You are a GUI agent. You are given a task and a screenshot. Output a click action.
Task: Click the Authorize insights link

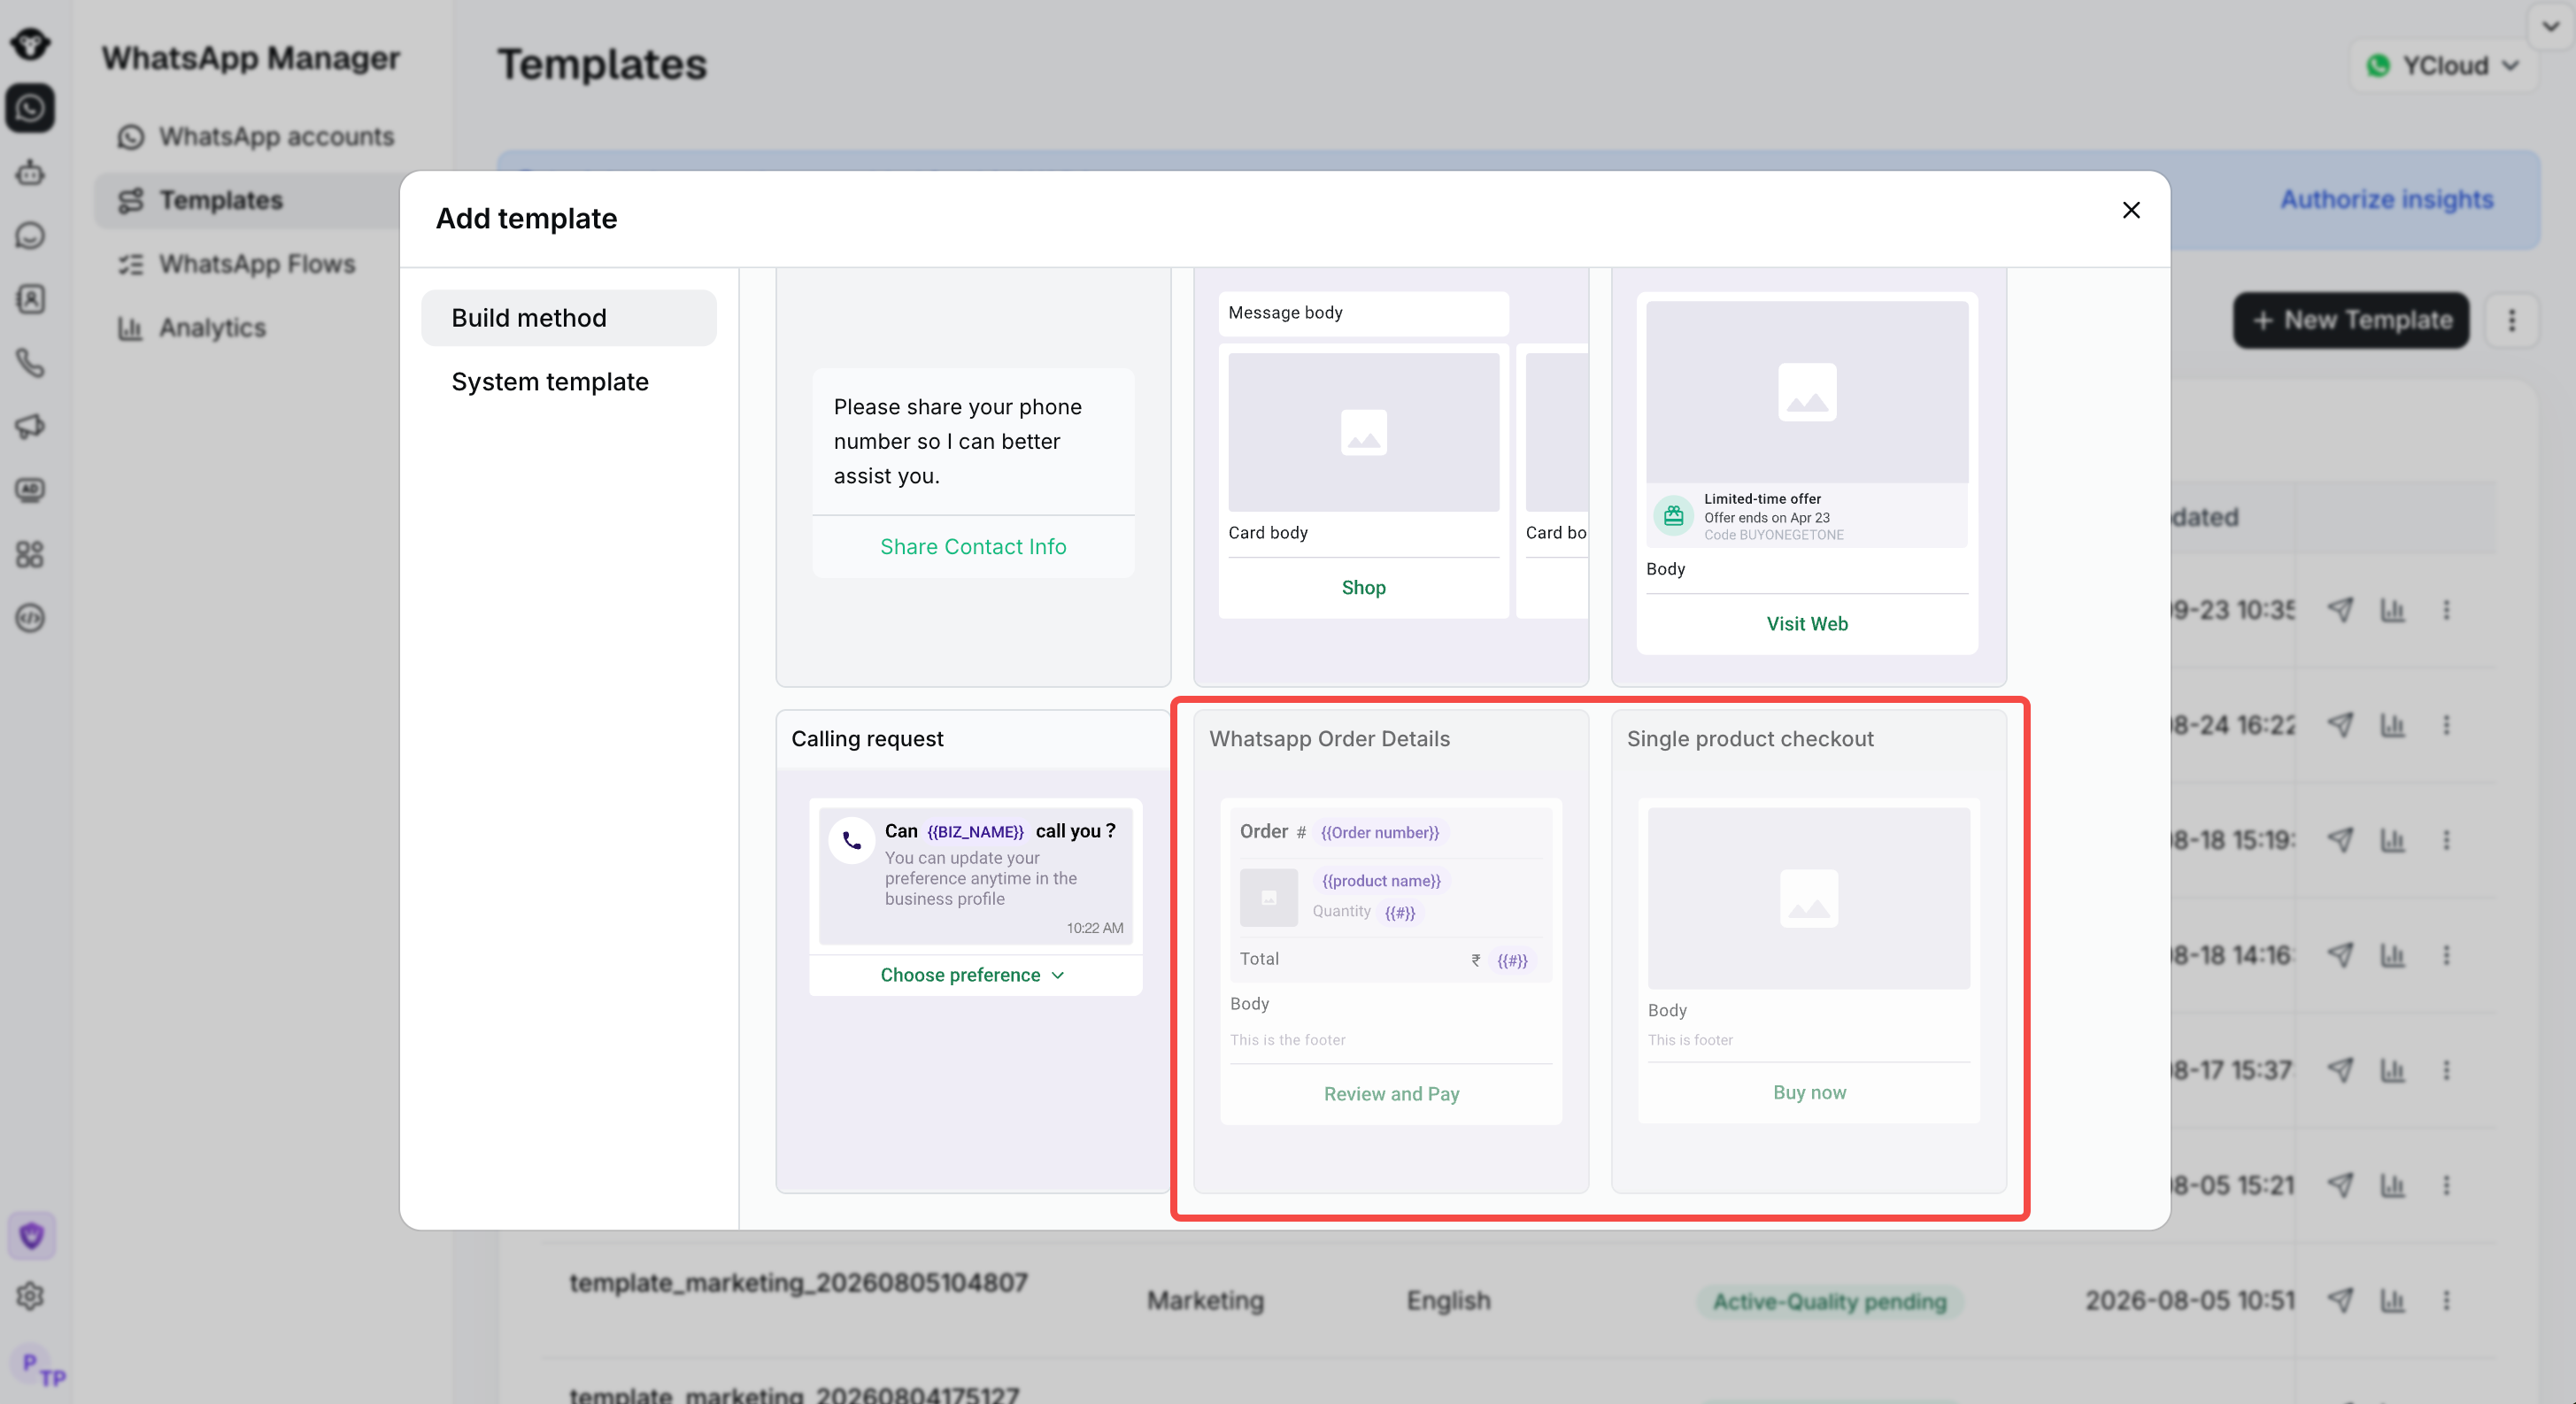2386,199
